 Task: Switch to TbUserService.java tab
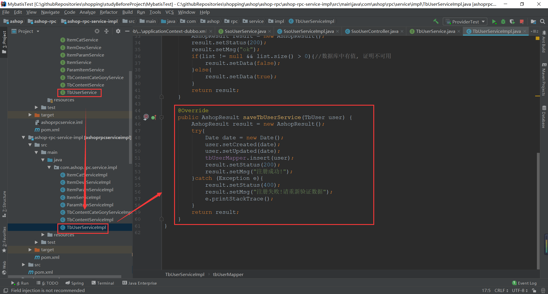(435, 31)
